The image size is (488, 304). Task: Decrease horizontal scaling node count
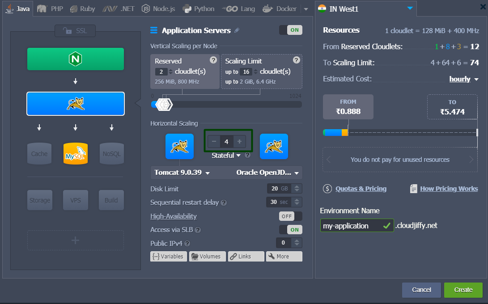click(214, 142)
